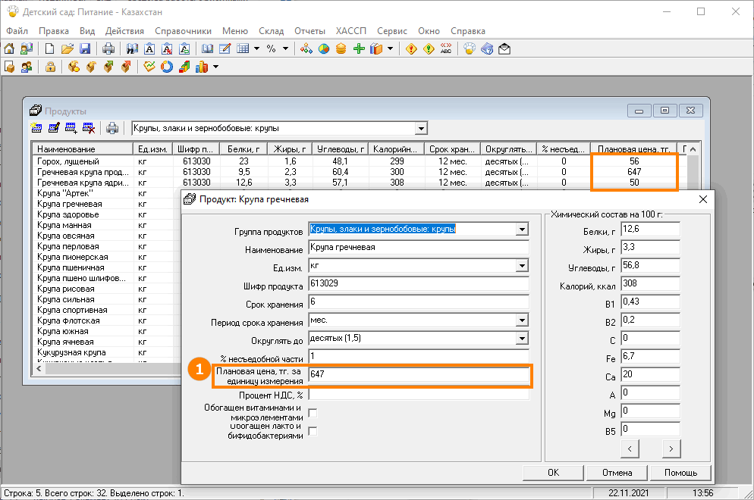Click the ABC spell check icon
754x500 pixels.
point(446,48)
